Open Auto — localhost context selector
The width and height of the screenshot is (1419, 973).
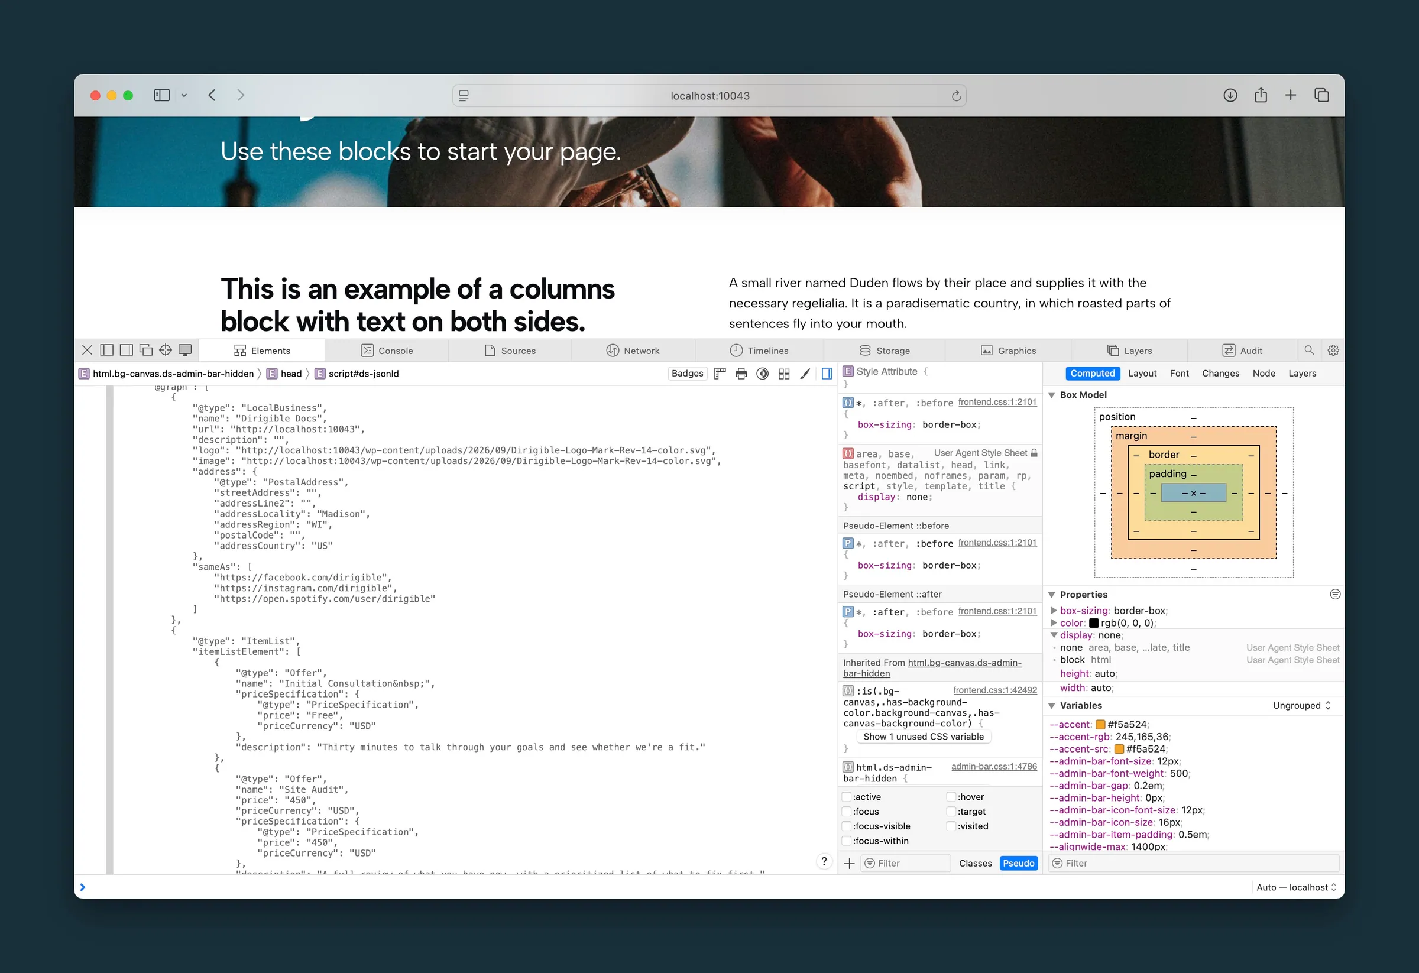(1296, 887)
